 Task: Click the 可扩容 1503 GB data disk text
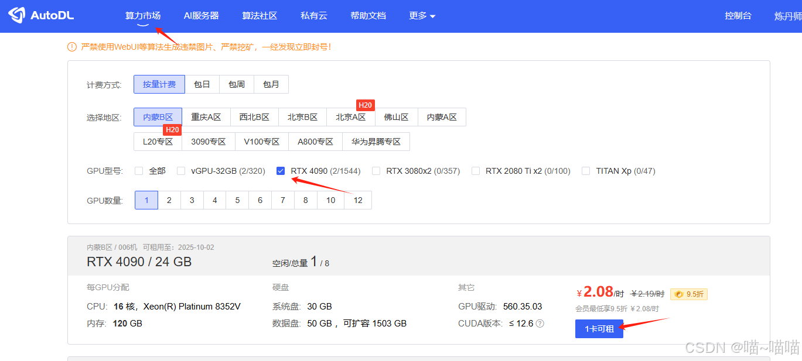(375, 324)
